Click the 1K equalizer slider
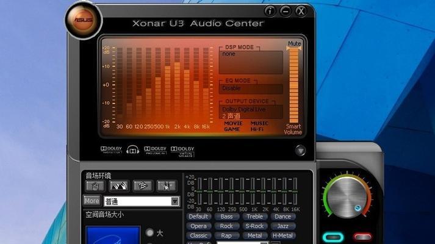 253,192
